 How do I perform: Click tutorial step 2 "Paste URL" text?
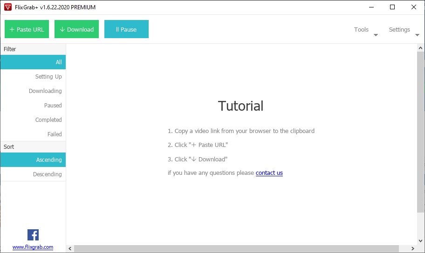pyautogui.click(x=198, y=145)
